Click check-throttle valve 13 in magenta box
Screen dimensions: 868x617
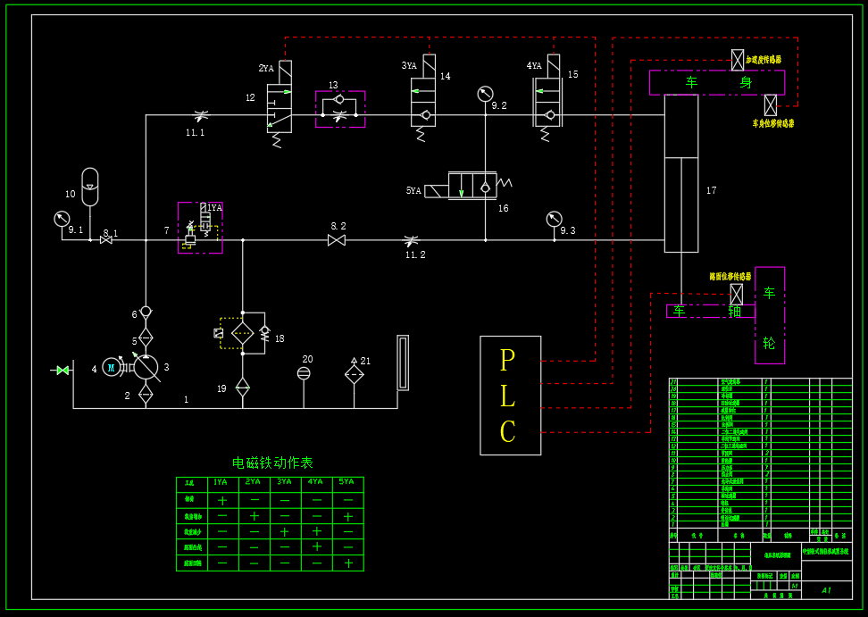click(x=340, y=109)
